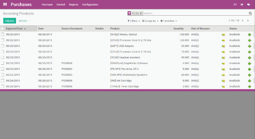Open the messages envelope icon in top bar
Screen dimensions: 255x139
click(235, 4)
